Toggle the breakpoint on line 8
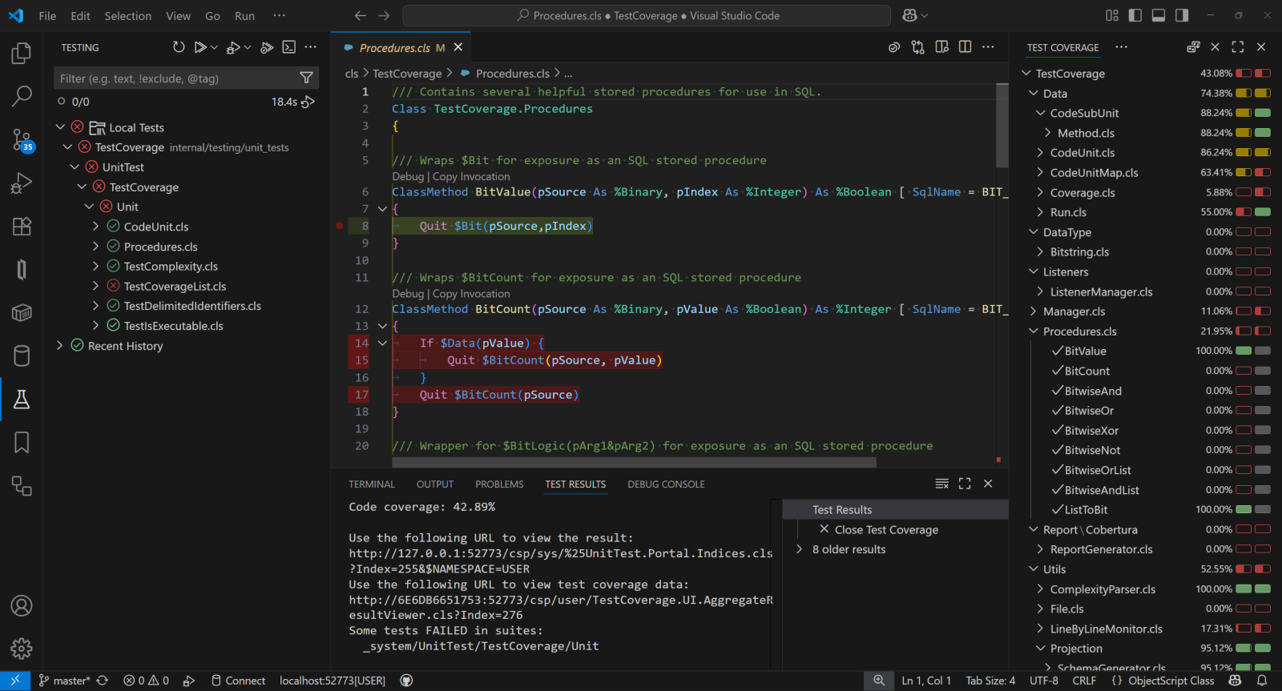1282x691 pixels. [340, 226]
